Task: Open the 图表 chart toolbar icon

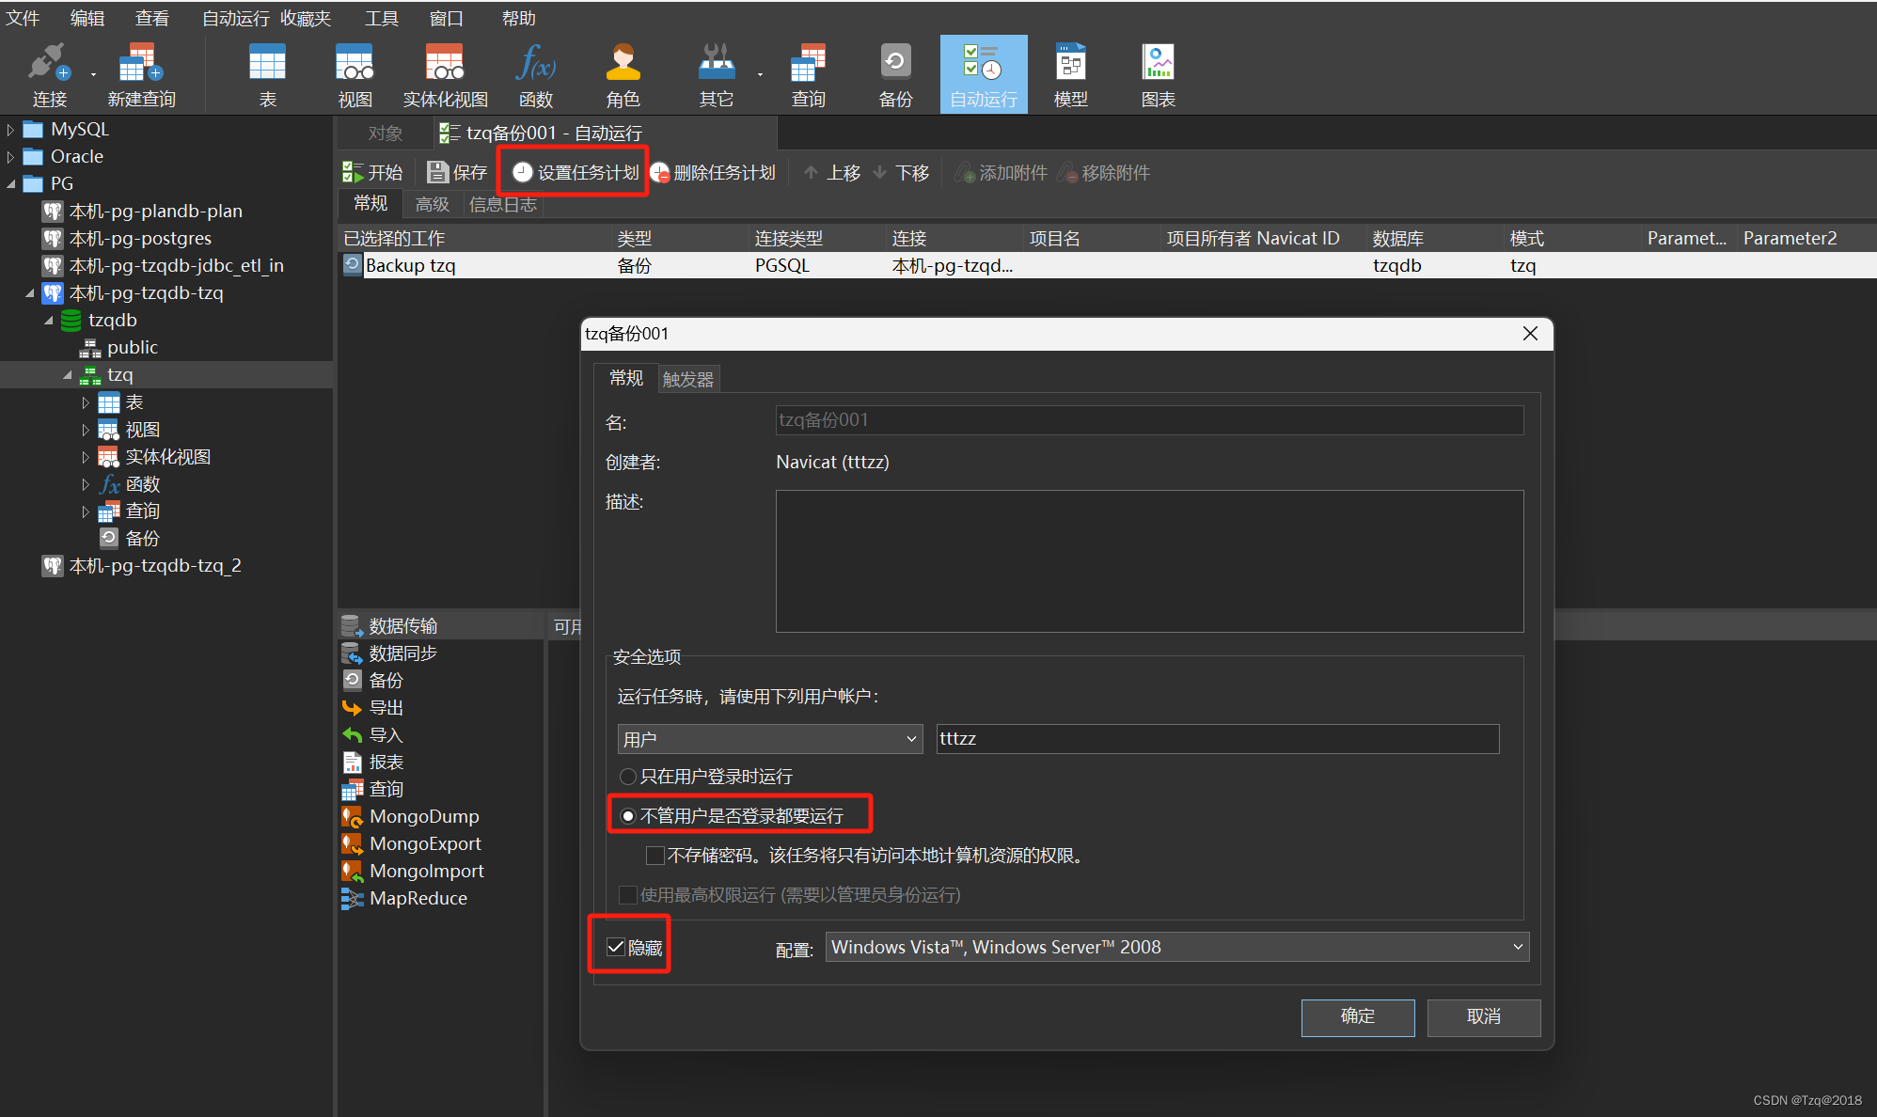Action: pos(1158,75)
